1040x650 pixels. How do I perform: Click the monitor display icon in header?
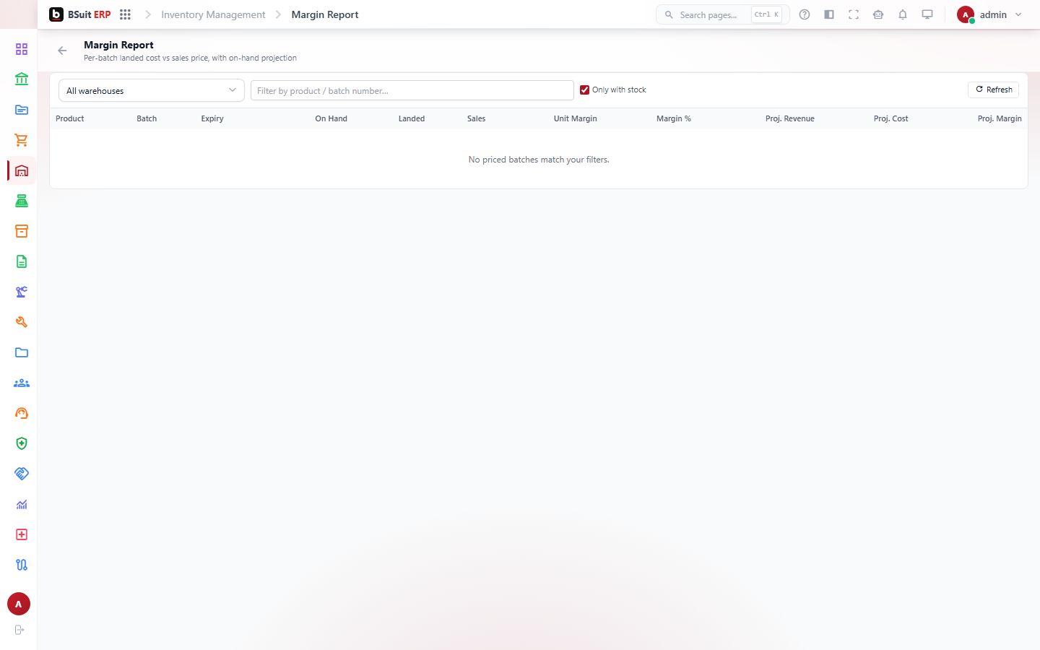(927, 14)
